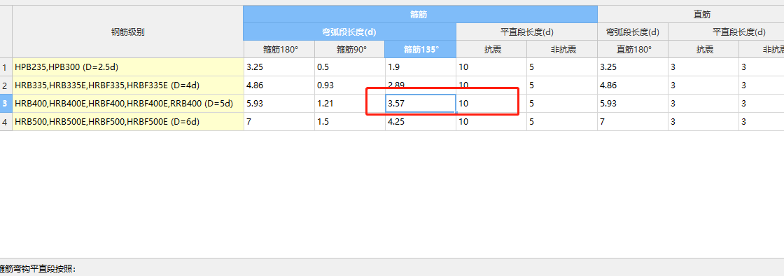Select the 箍筋90° column header
The image size is (784, 276).
click(350, 50)
